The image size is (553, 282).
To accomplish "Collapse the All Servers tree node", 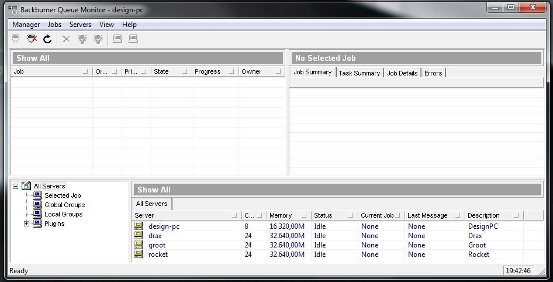I will pos(16,186).
